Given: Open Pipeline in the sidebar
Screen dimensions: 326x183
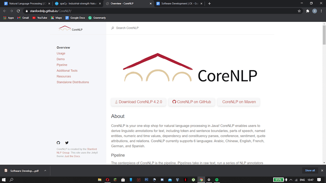Looking at the screenshot, I should pyautogui.click(x=62, y=65).
